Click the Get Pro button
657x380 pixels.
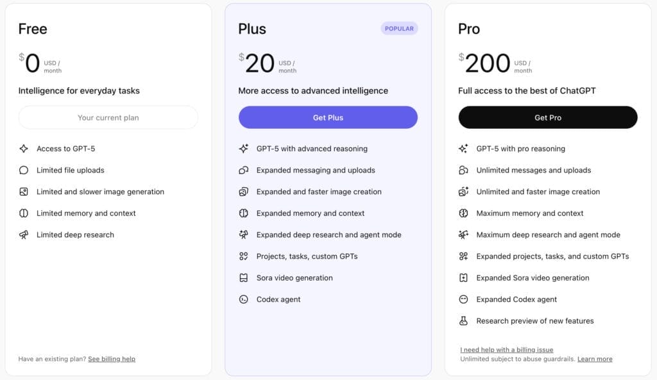[x=548, y=118]
